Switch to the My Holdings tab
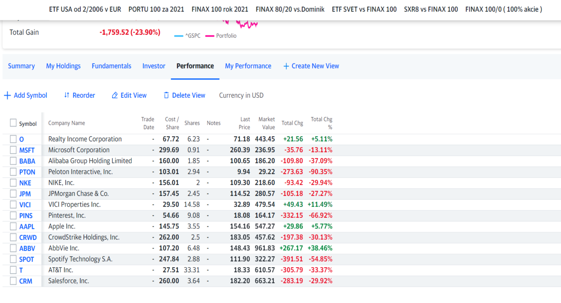561x303 pixels. click(63, 66)
